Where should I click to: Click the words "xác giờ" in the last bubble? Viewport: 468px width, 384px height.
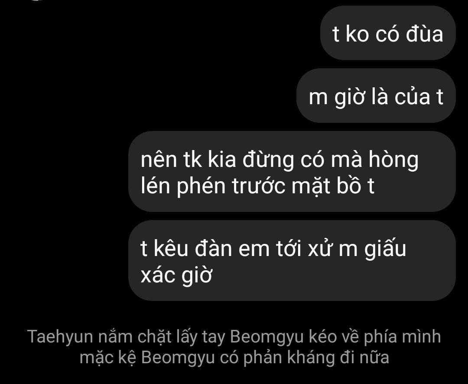pyautogui.click(x=176, y=275)
